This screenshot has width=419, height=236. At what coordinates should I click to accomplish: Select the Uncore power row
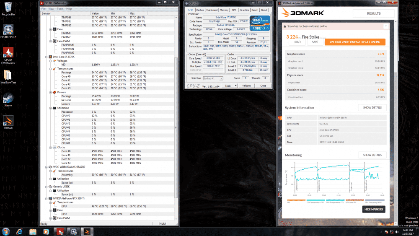click(x=108, y=104)
